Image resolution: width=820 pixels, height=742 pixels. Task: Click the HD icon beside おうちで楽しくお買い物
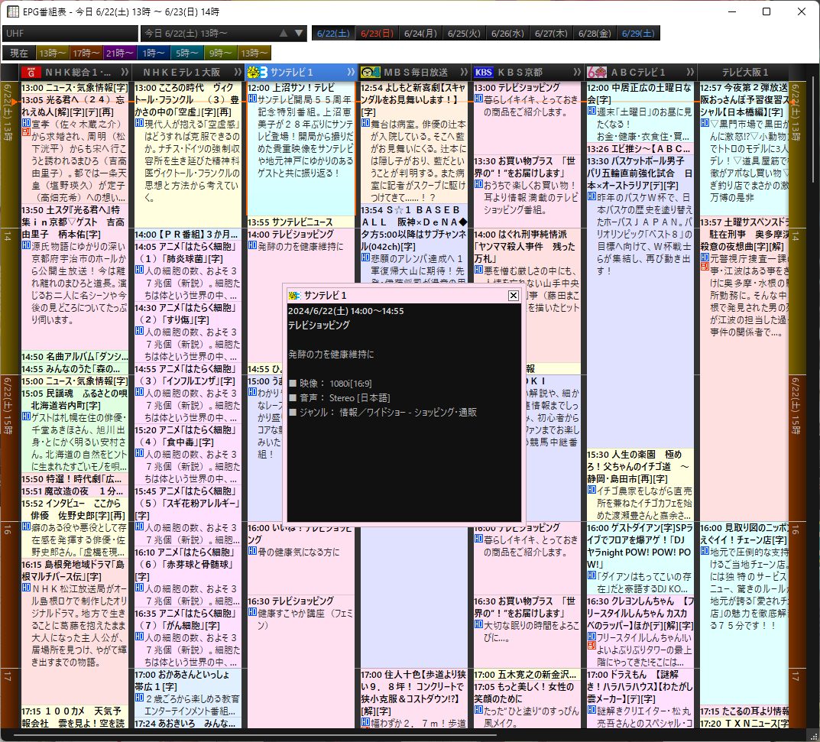[478, 184]
